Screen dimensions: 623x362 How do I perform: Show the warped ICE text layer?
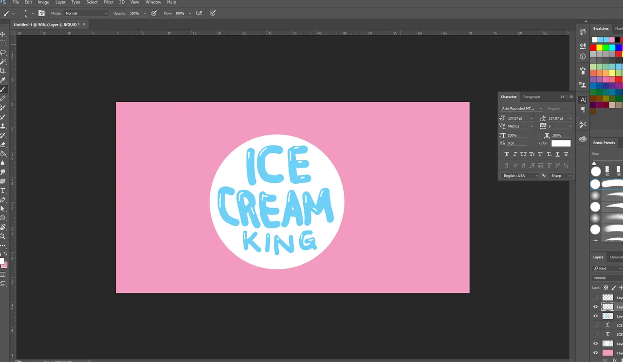[x=595, y=325]
